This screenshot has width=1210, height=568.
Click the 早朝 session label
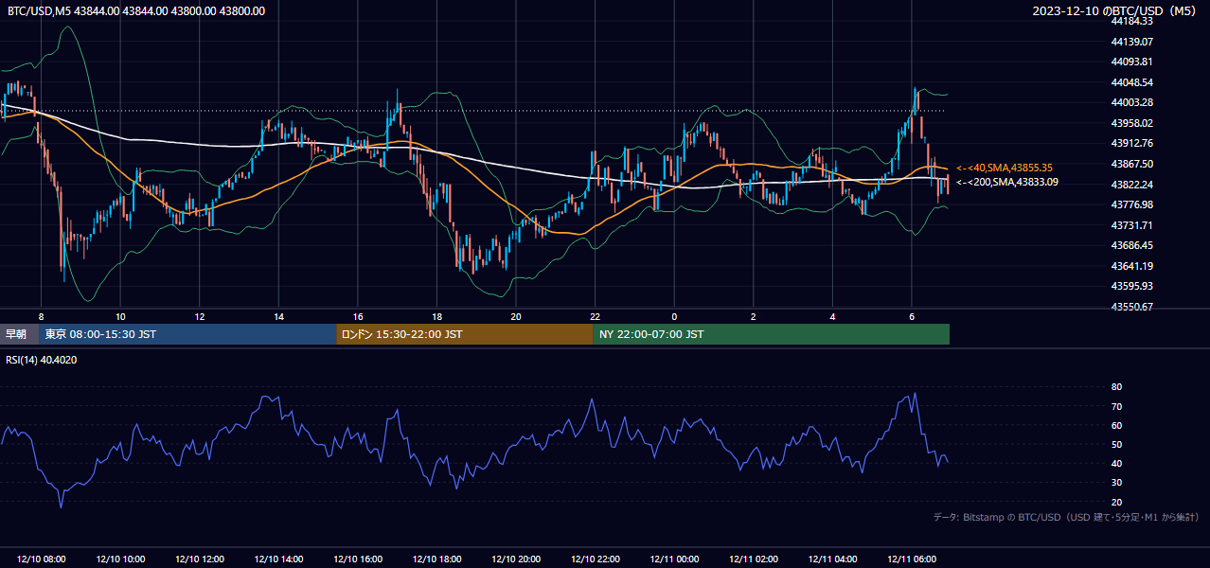pyautogui.click(x=16, y=334)
